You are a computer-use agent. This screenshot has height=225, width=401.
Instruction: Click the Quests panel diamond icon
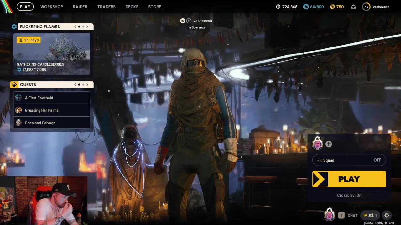(x=14, y=85)
